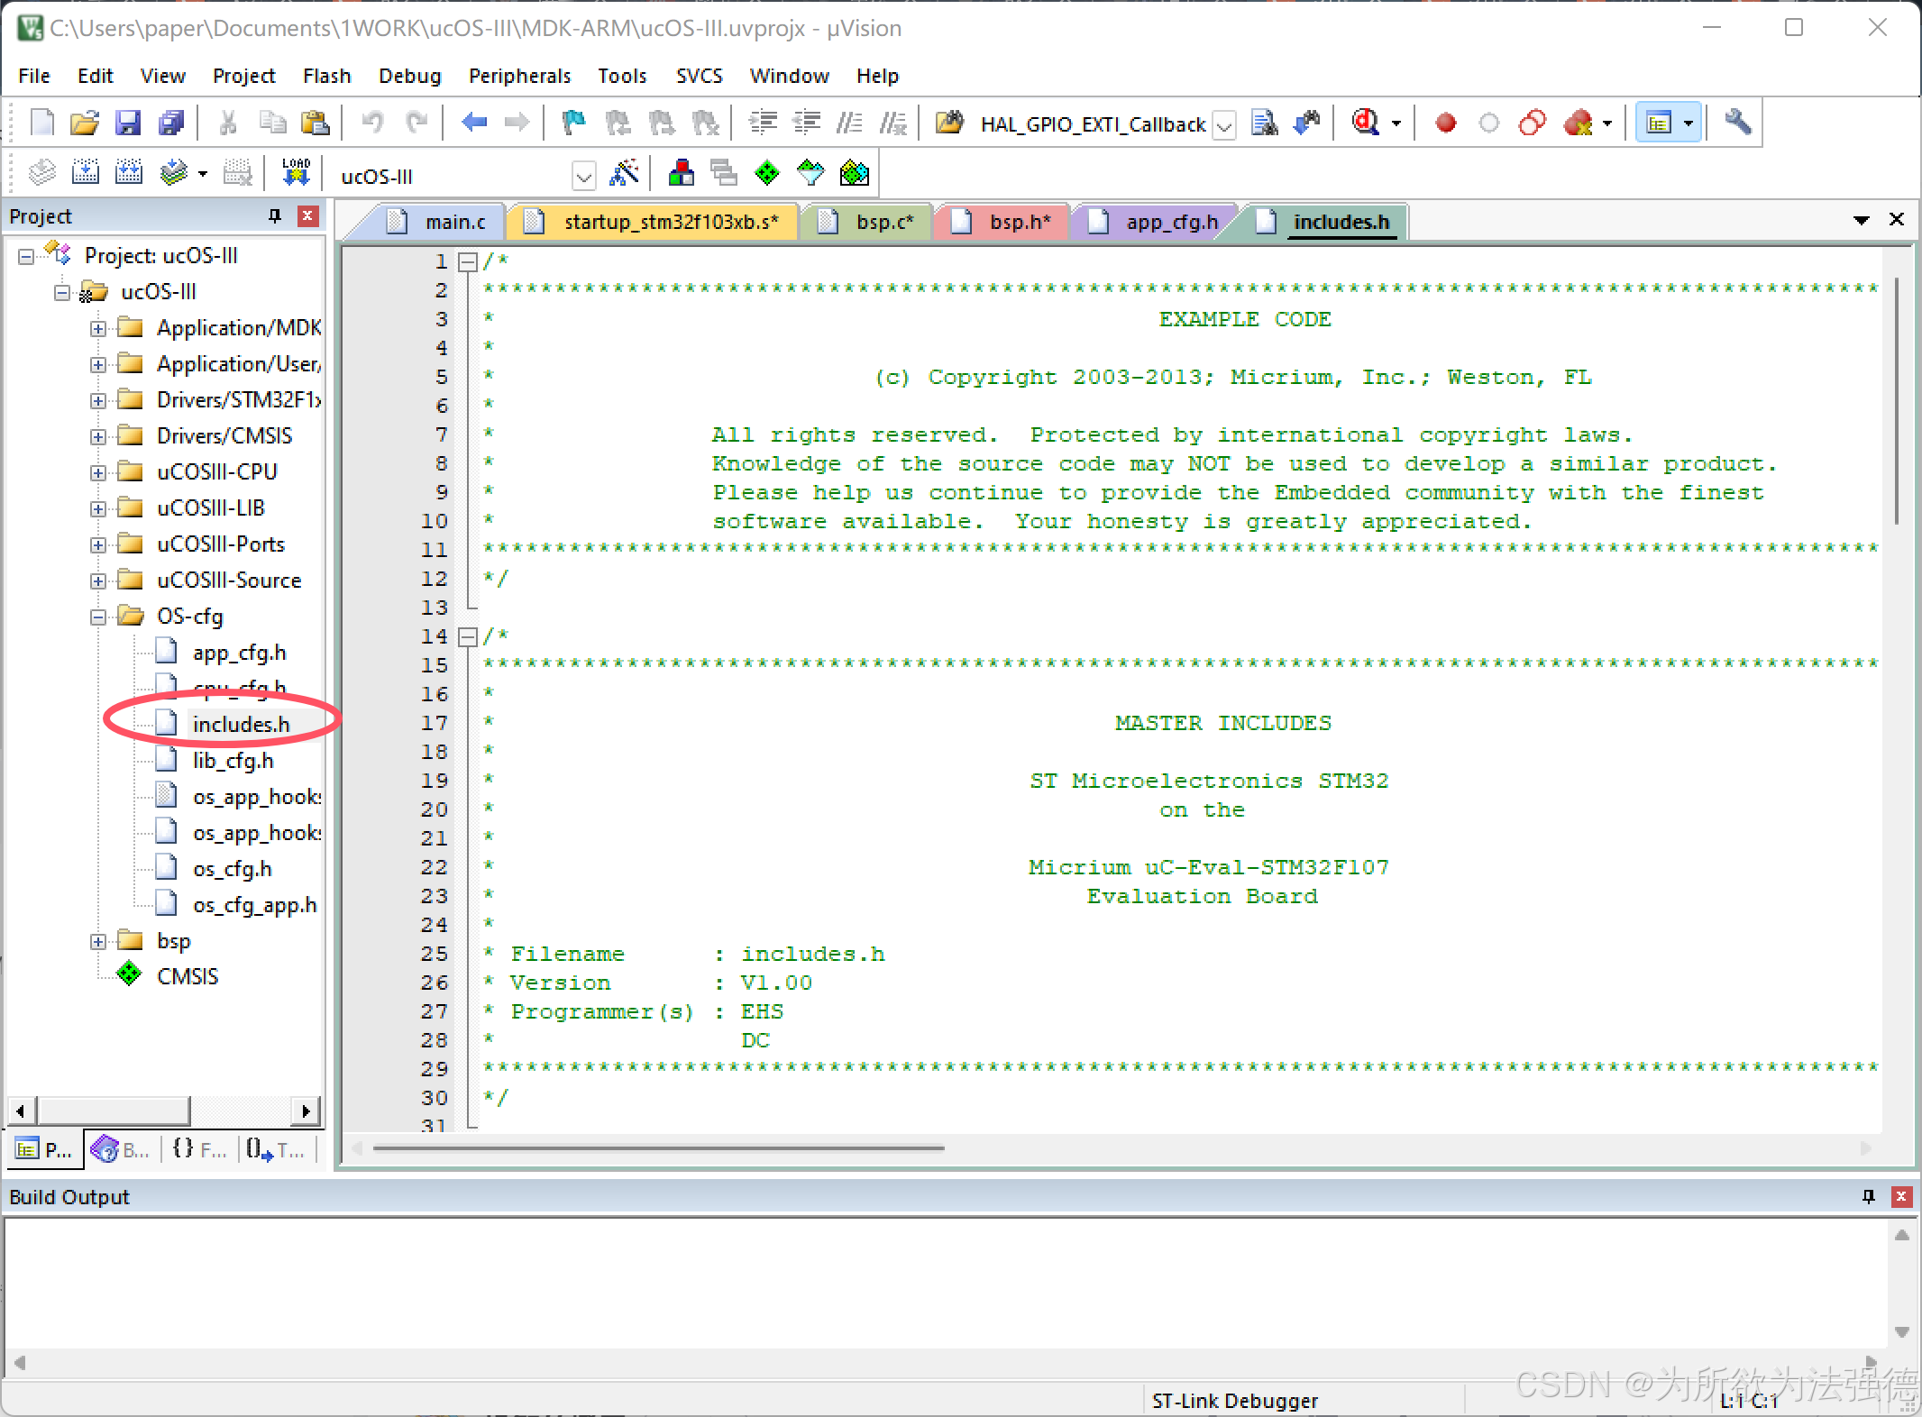The image size is (1922, 1417).
Task: Insert a breakpoint with the red circle icon
Action: point(1446,122)
